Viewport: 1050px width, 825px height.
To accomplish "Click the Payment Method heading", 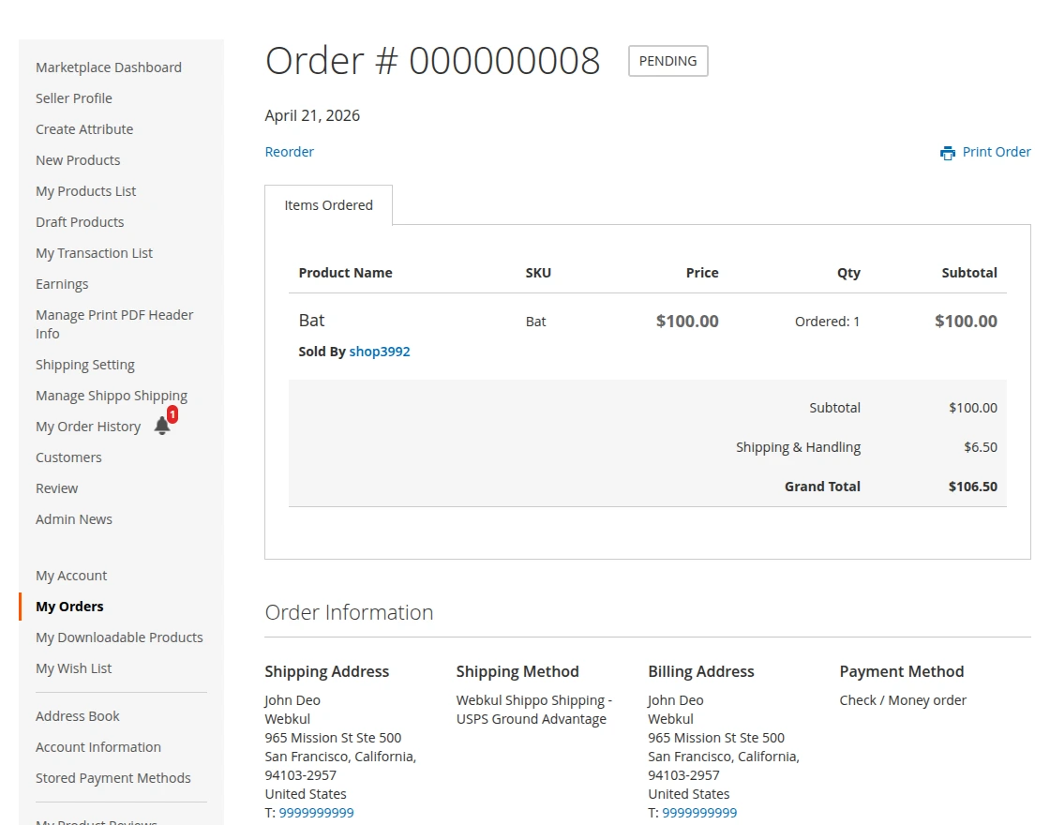I will (x=901, y=671).
